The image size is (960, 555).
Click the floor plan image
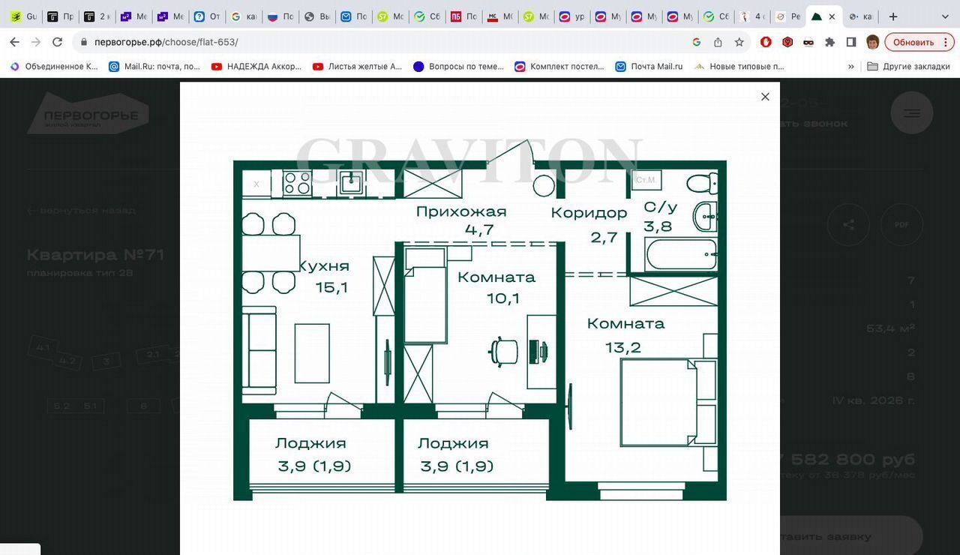(x=480, y=320)
